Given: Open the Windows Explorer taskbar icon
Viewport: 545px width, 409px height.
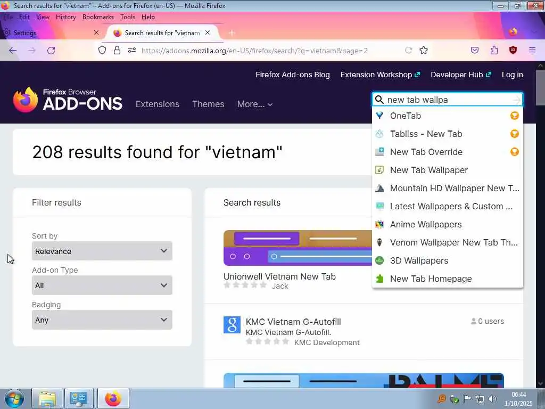Looking at the screenshot, I should point(47,398).
